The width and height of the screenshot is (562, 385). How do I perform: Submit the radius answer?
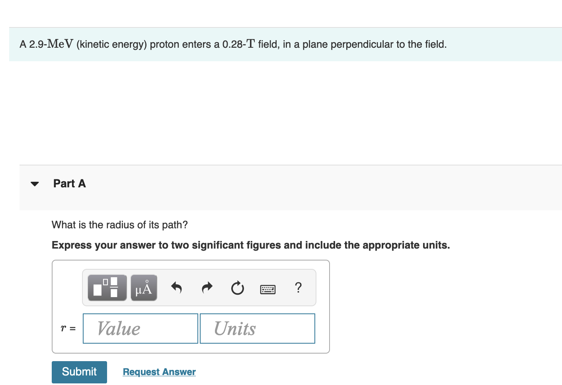[79, 371]
